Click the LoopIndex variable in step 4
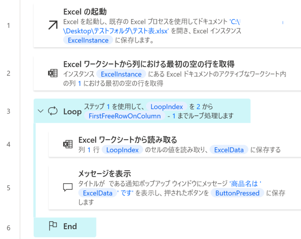The height and width of the screenshot is (239, 301). (122, 150)
